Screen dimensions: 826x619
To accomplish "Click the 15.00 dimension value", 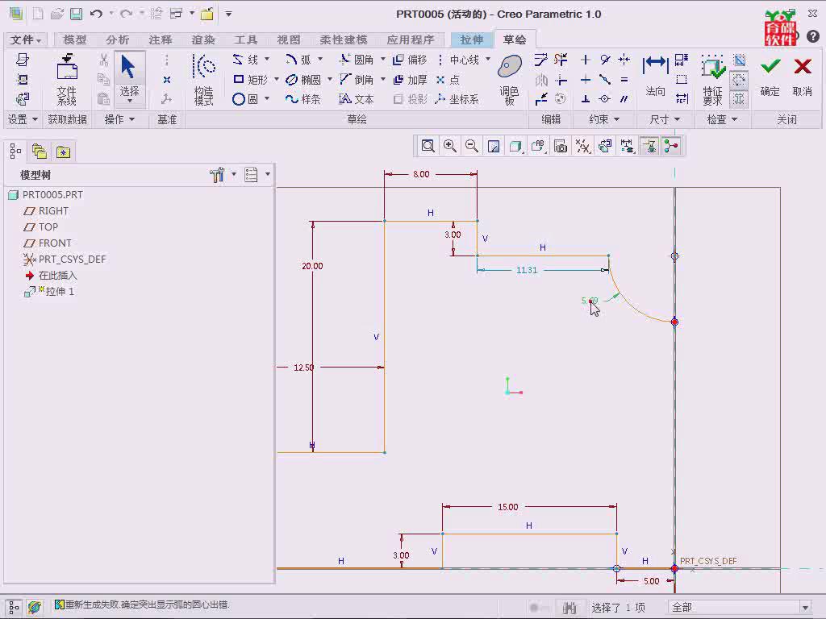I will pyautogui.click(x=508, y=507).
